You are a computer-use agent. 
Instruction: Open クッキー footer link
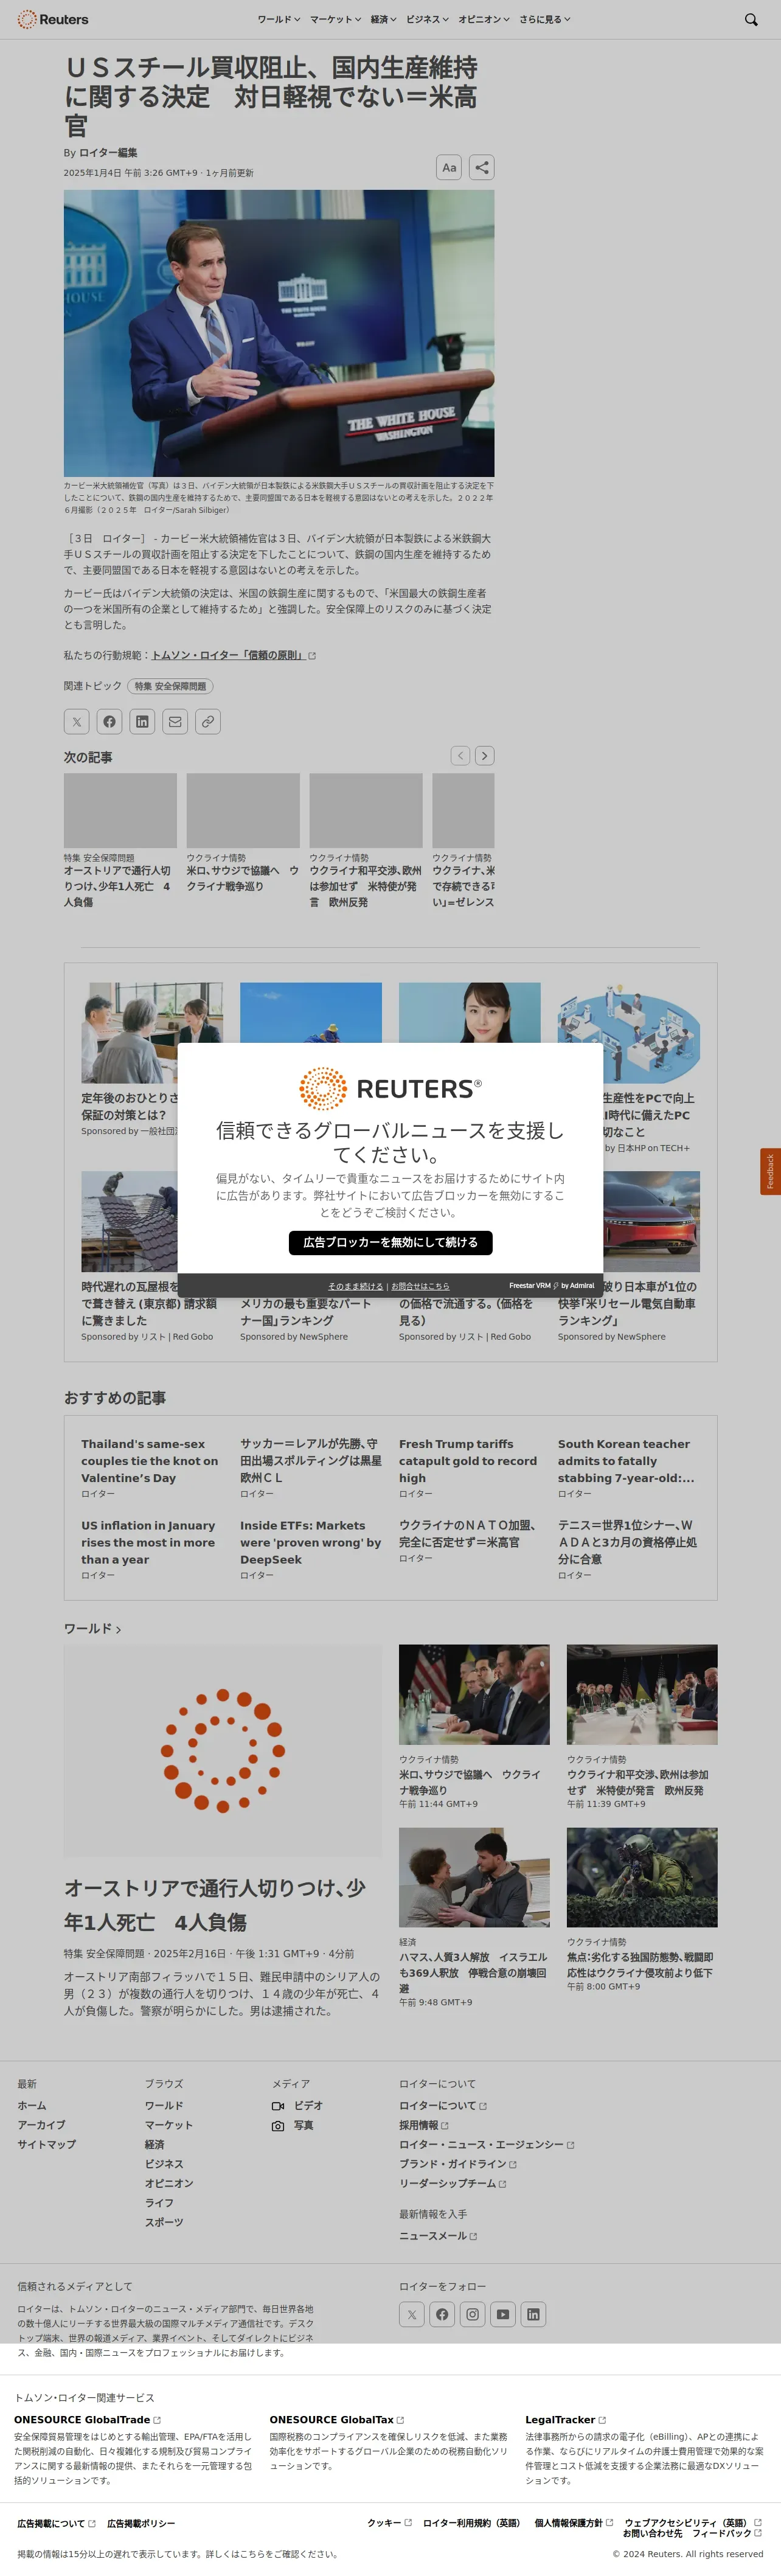[x=389, y=2522]
